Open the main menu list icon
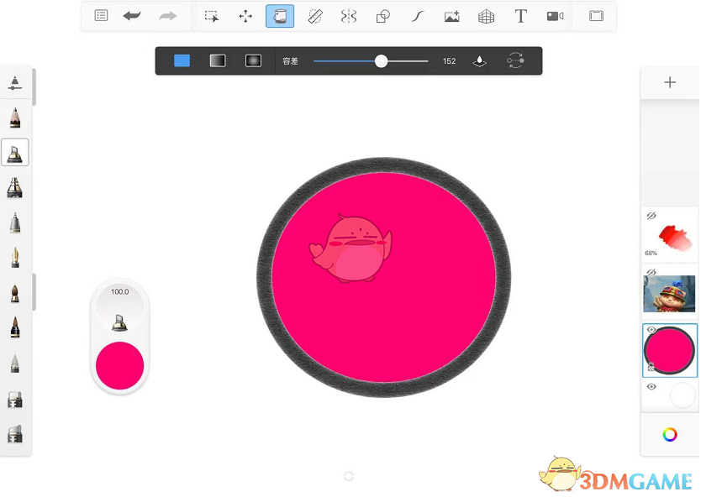This screenshot has height=497, width=701. point(101,16)
